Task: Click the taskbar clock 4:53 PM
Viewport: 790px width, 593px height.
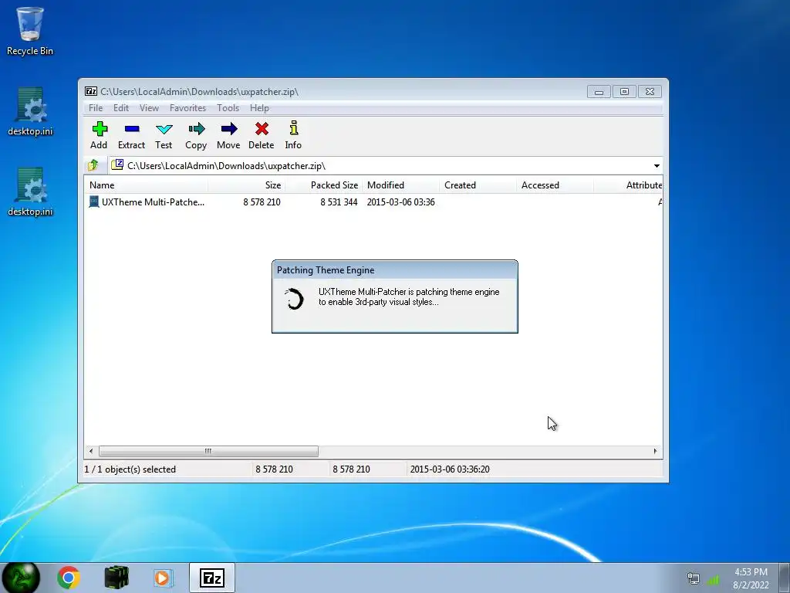Action: pos(751,572)
